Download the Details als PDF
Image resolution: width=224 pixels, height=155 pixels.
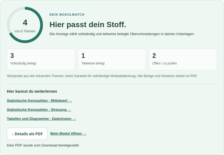click(x=27, y=134)
